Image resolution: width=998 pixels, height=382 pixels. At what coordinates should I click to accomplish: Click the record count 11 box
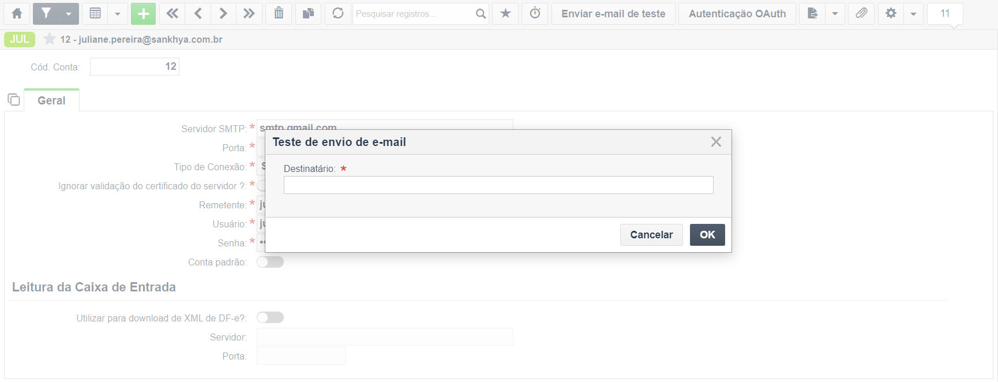pyautogui.click(x=945, y=13)
